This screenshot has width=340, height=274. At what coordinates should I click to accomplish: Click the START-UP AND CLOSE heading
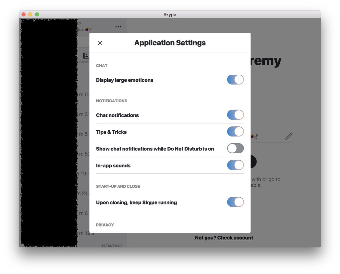tap(118, 186)
